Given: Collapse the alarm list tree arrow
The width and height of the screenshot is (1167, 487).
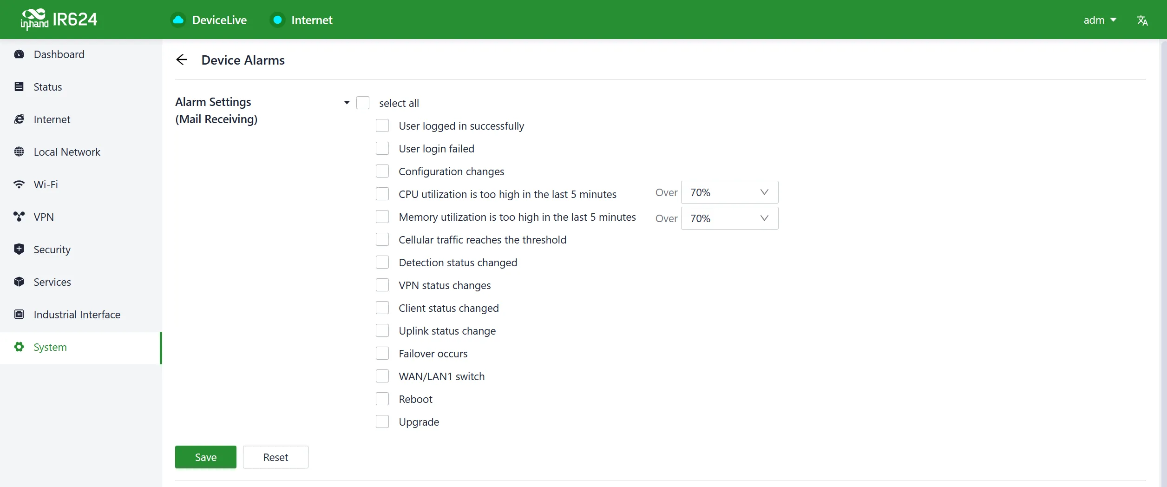Looking at the screenshot, I should click(347, 103).
